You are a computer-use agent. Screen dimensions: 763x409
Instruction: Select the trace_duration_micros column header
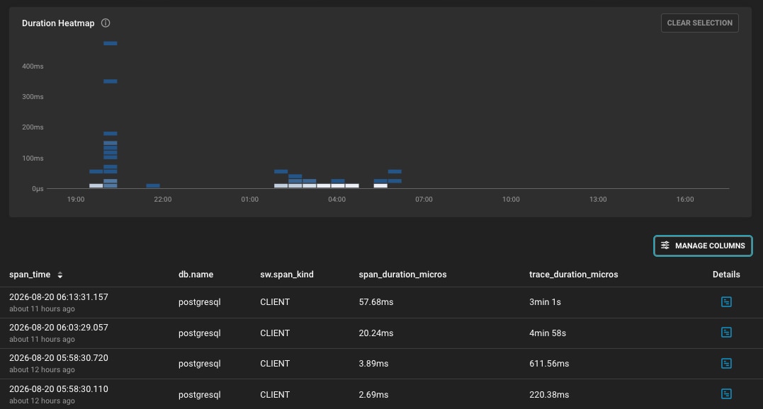(x=573, y=275)
